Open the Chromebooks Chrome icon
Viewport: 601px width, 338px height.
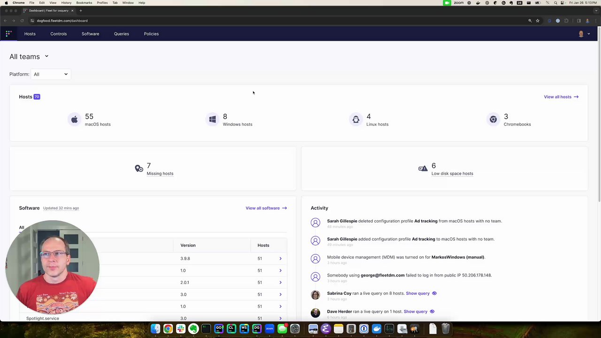[x=493, y=120]
